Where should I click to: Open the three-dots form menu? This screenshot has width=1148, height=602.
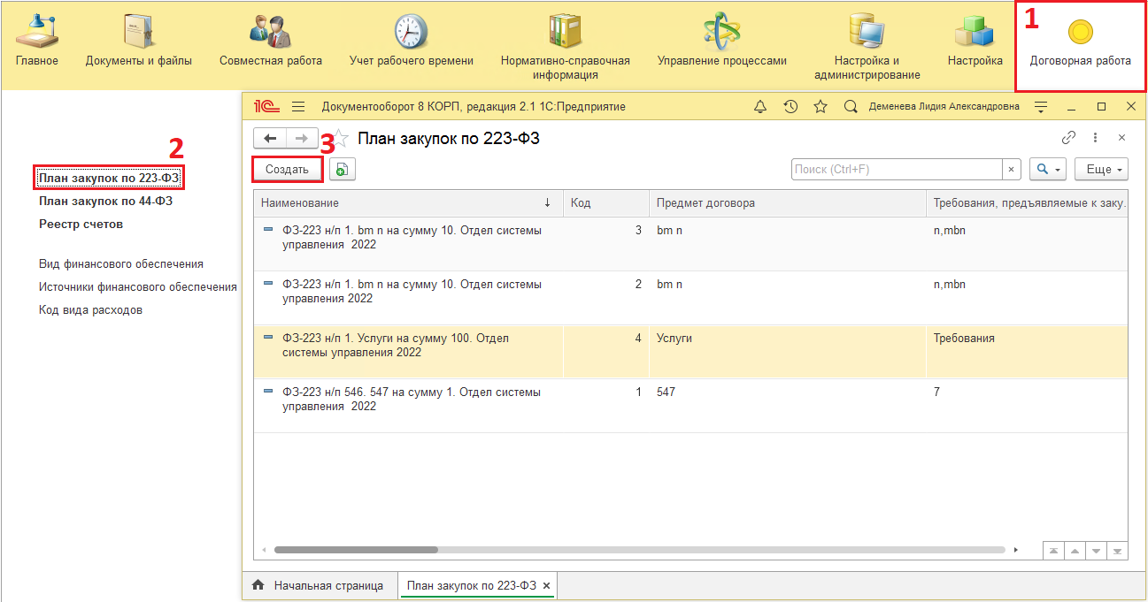pos(1095,138)
